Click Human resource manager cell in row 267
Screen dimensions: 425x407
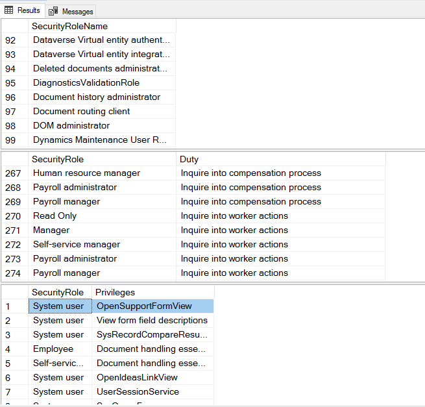click(102, 173)
